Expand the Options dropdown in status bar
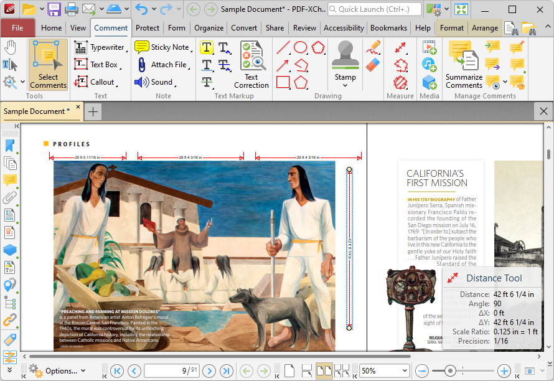 tap(83, 371)
